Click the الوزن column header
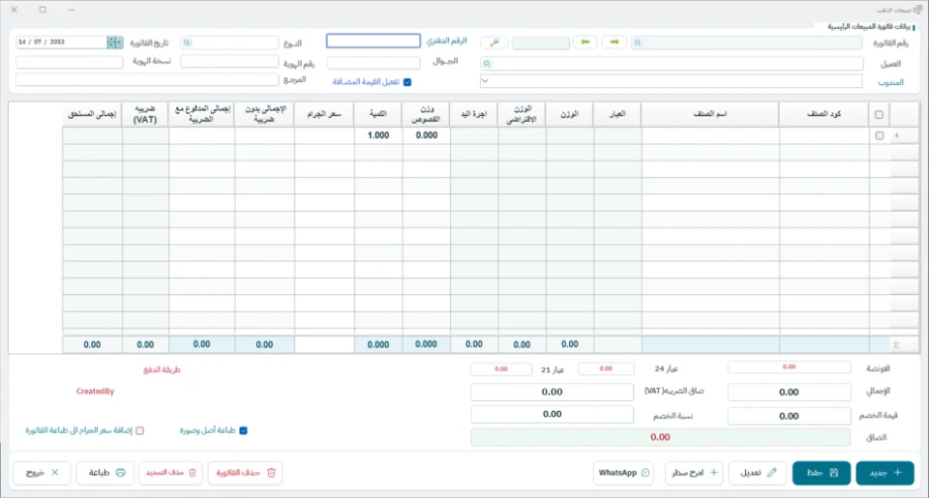929x498 pixels. pyautogui.click(x=569, y=114)
